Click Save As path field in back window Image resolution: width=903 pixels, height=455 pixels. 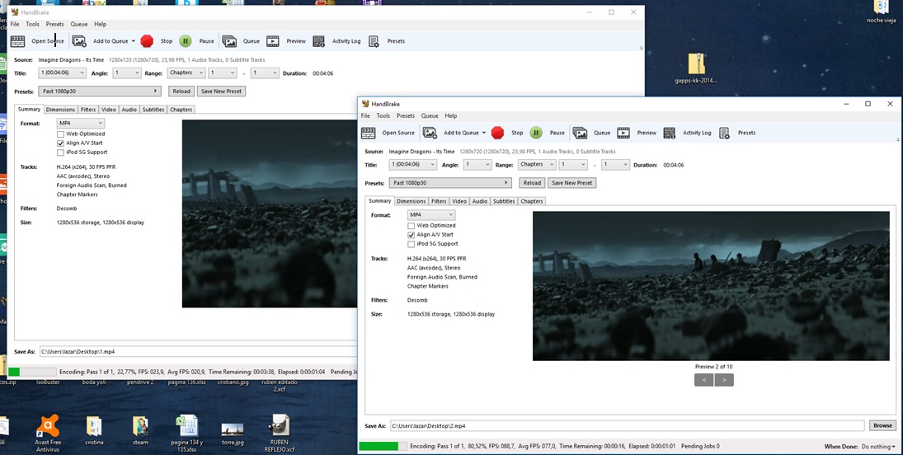click(198, 351)
